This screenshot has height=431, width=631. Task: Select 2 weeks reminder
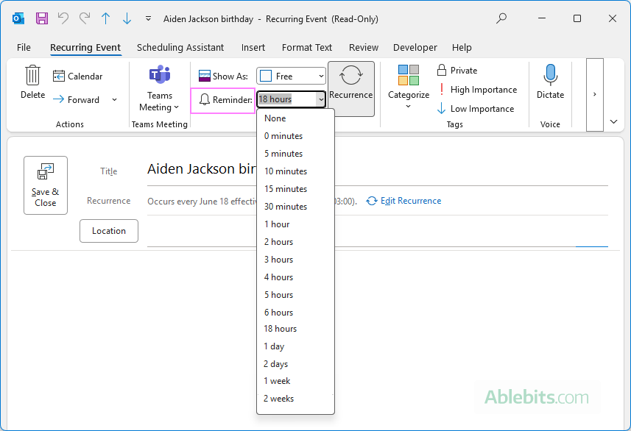tap(295, 399)
